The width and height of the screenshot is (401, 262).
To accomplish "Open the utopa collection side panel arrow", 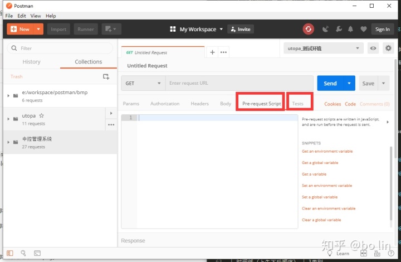I will tap(111, 113).
